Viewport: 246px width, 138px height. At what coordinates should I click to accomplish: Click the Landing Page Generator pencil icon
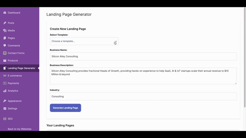click(5, 68)
